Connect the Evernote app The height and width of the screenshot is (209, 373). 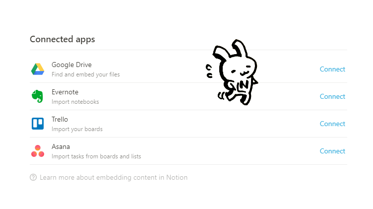point(332,96)
